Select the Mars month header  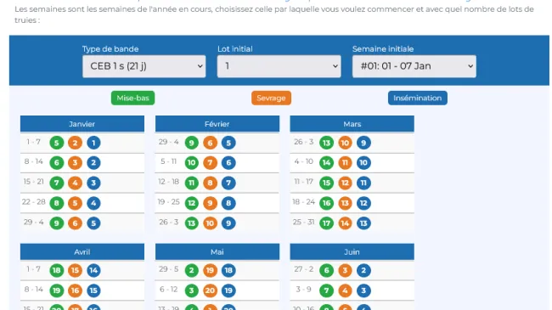click(x=352, y=124)
